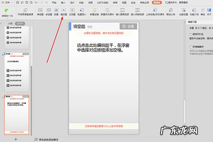Open the 设计 ribbon tab
Image resolution: width=213 pixels, height=142 pixels.
pyautogui.click(x=72, y=3)
